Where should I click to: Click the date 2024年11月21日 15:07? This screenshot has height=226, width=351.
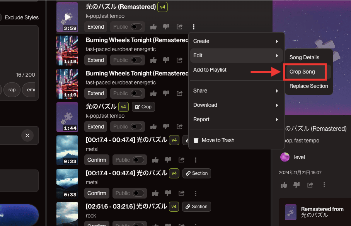click(300, 173)
